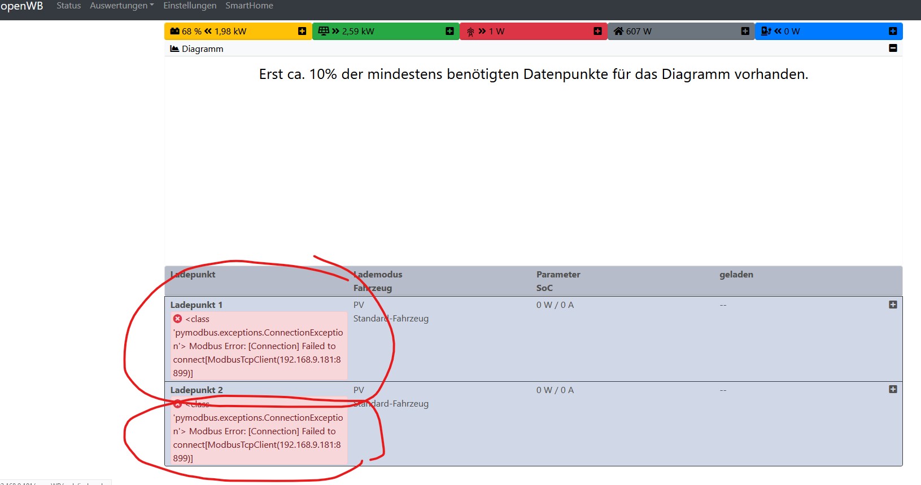Click Standard-Fahrzeug in the Ladepunkt 1 row
Viewport: 921px width, 485px height.
pos(391,319)
